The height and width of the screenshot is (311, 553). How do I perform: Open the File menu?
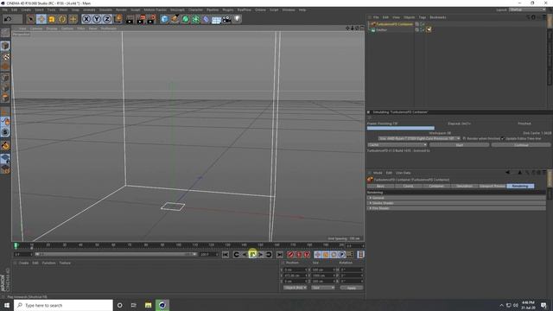tap(4, 10)
